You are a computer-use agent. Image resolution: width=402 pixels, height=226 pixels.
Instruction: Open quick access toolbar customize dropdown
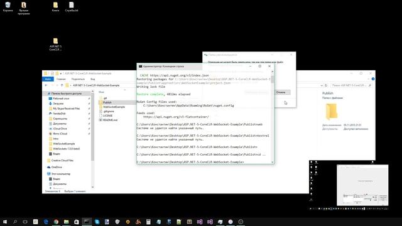pos(61,73)
